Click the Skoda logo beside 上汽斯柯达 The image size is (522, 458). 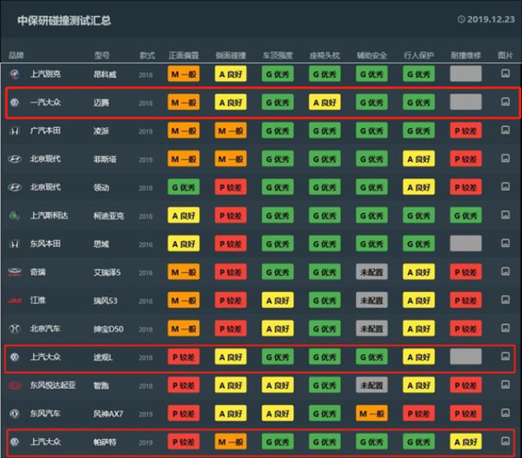pyautogui.click(x=14, y=216)
